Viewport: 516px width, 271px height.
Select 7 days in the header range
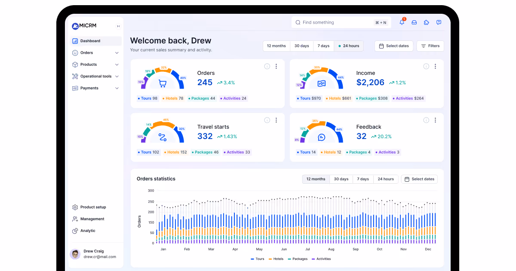coord(324,46)
